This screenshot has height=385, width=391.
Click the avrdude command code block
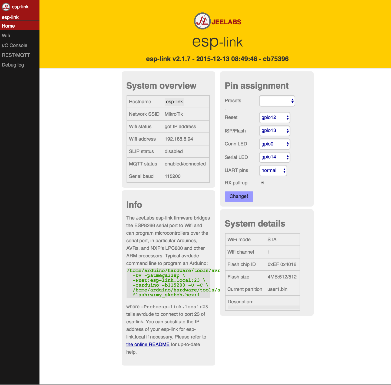[x=168, y=283]
